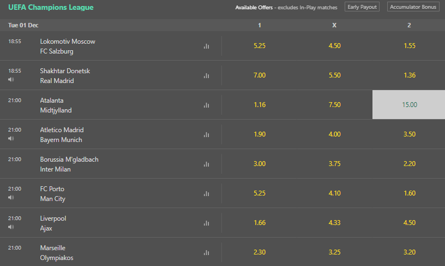This screenshot has width=445, height=266.
Task: Open stats icon for Atalanta v Midtjylland
Action: pos(206,105)
